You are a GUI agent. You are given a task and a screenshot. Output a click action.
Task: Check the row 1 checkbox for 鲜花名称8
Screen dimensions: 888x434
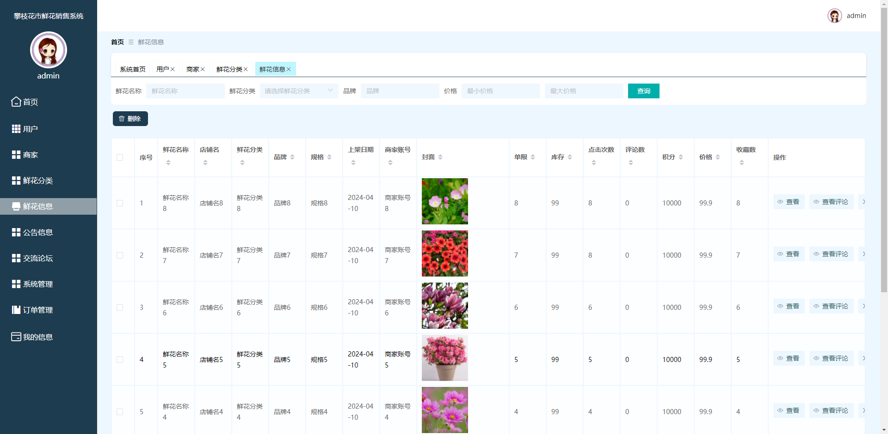(120, 203)
